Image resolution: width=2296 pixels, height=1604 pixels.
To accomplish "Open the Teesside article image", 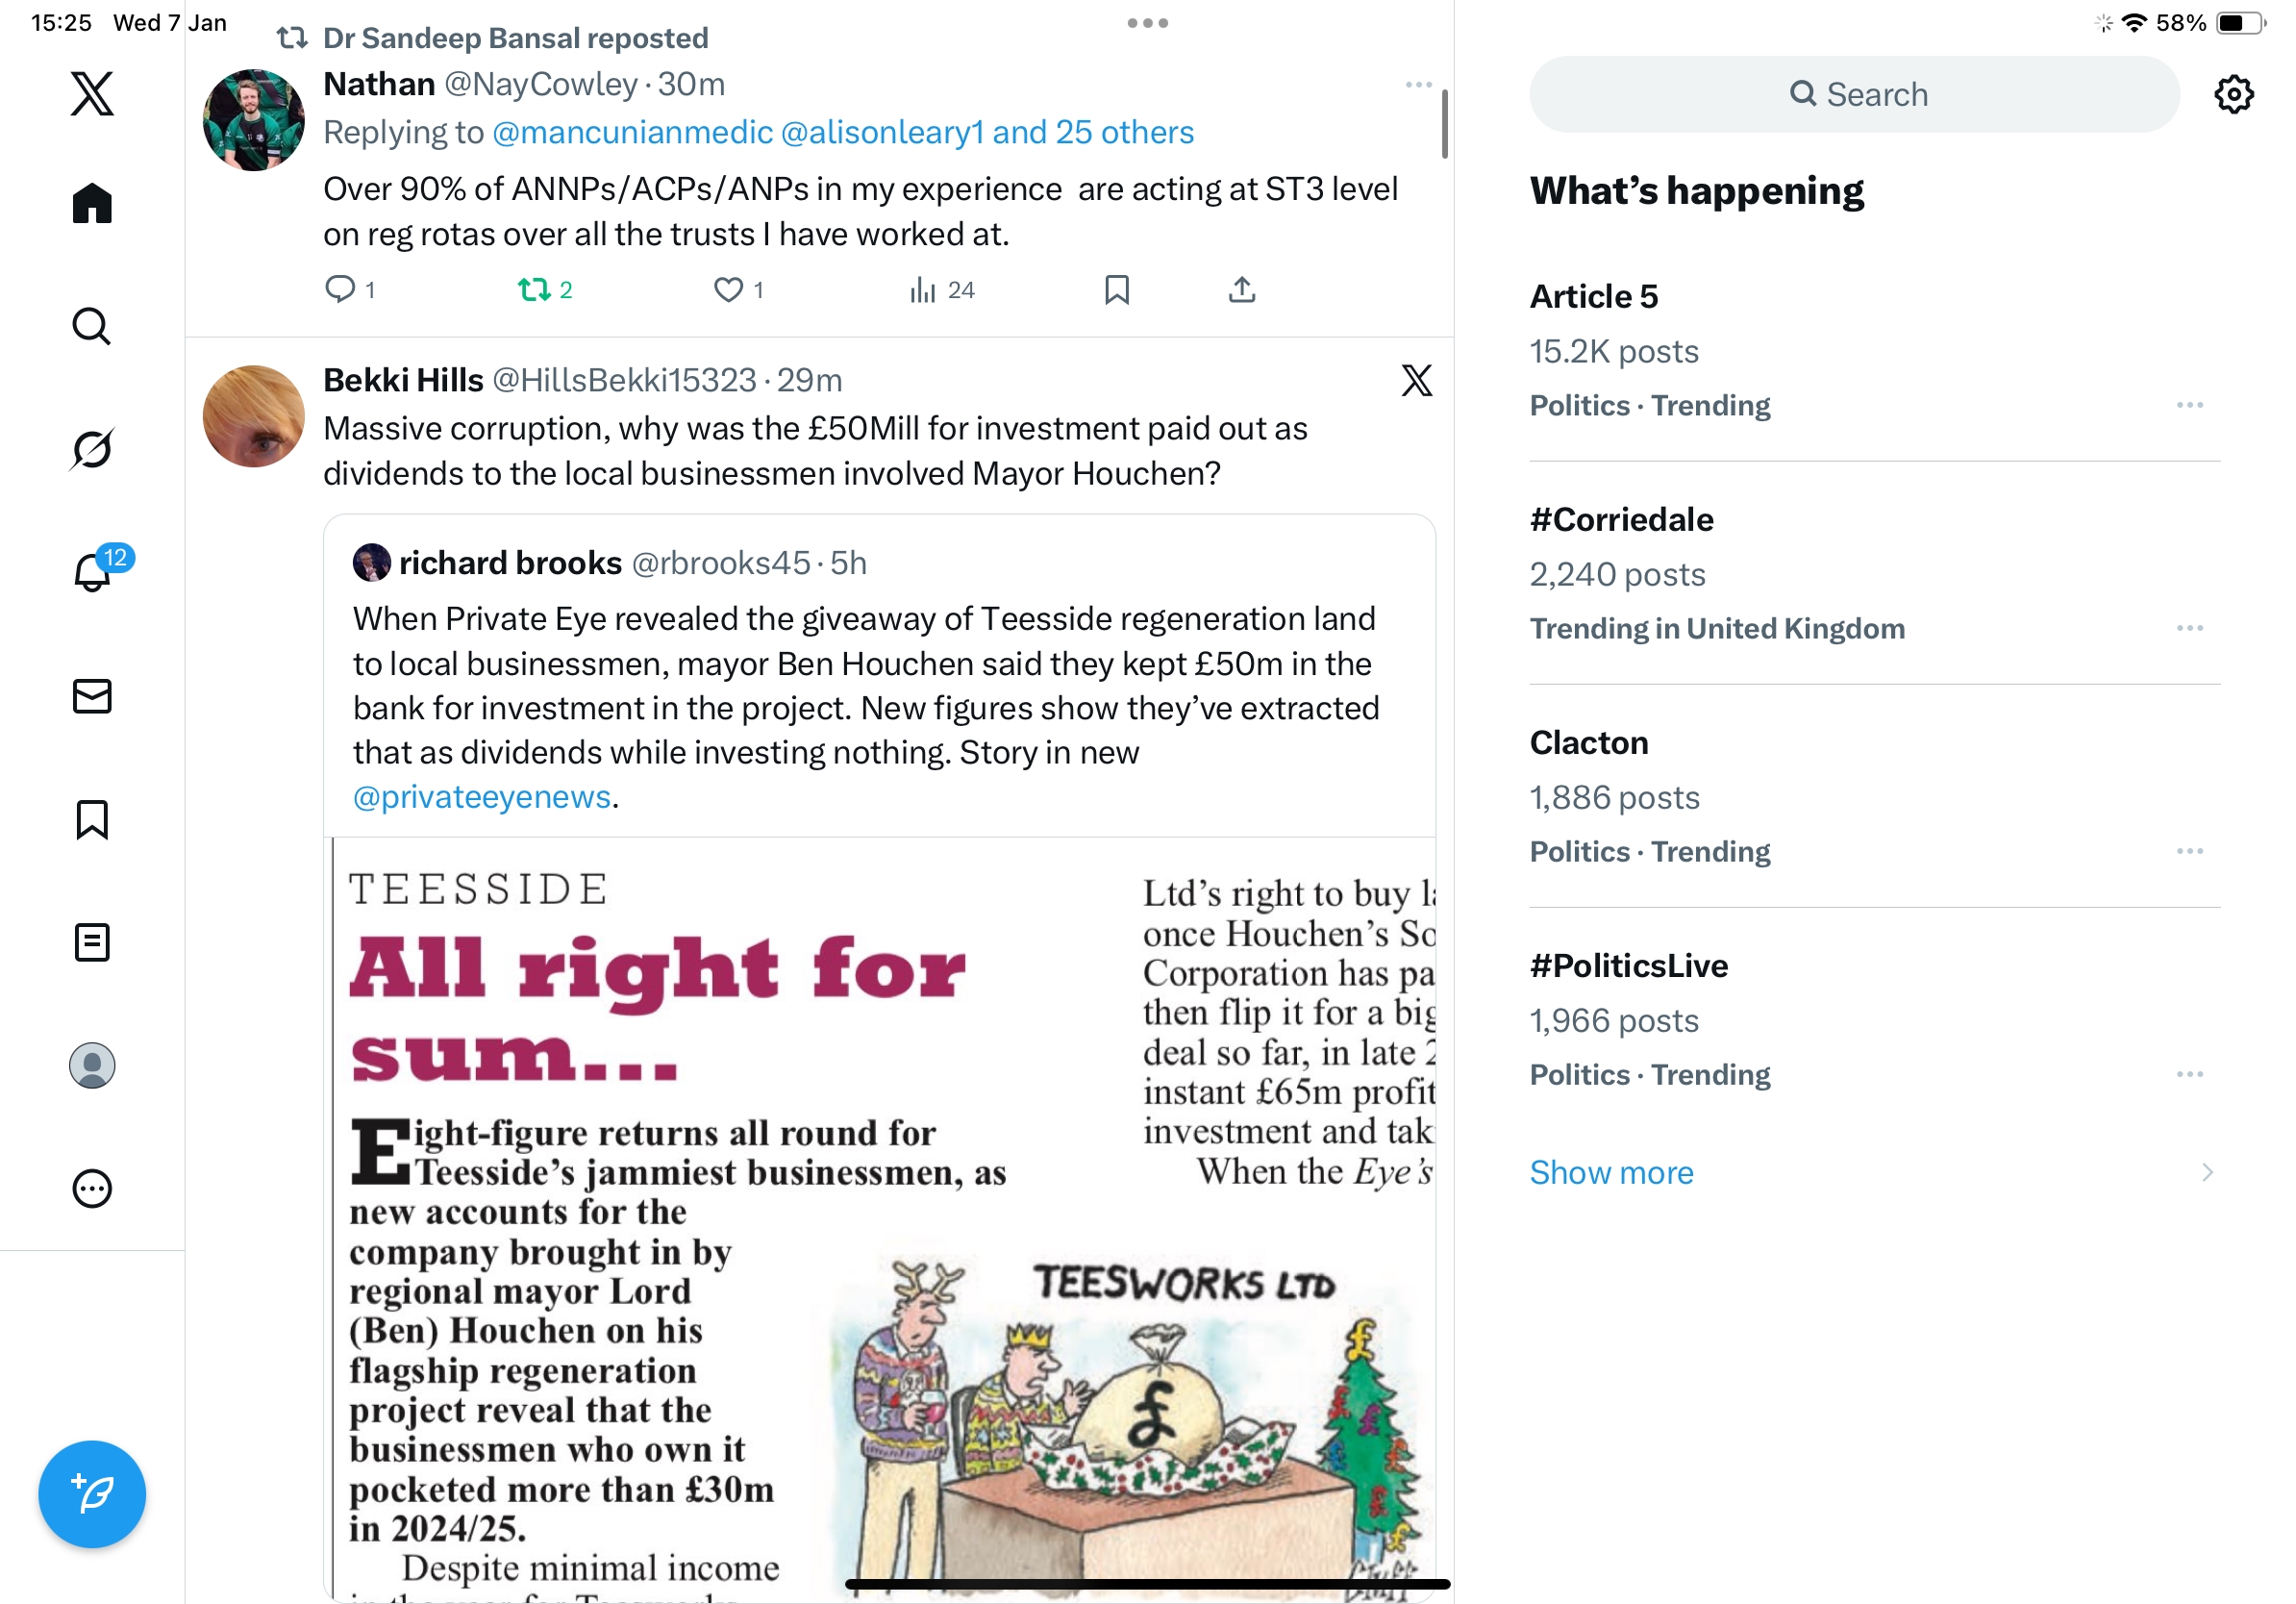I will click(x=880, y=1219).
